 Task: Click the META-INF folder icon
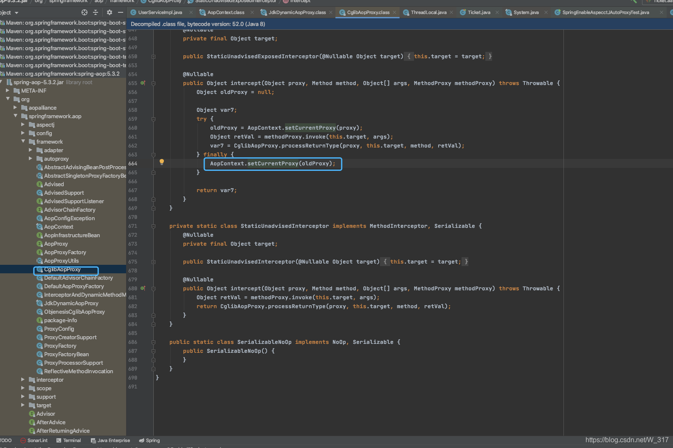[17, 91]
